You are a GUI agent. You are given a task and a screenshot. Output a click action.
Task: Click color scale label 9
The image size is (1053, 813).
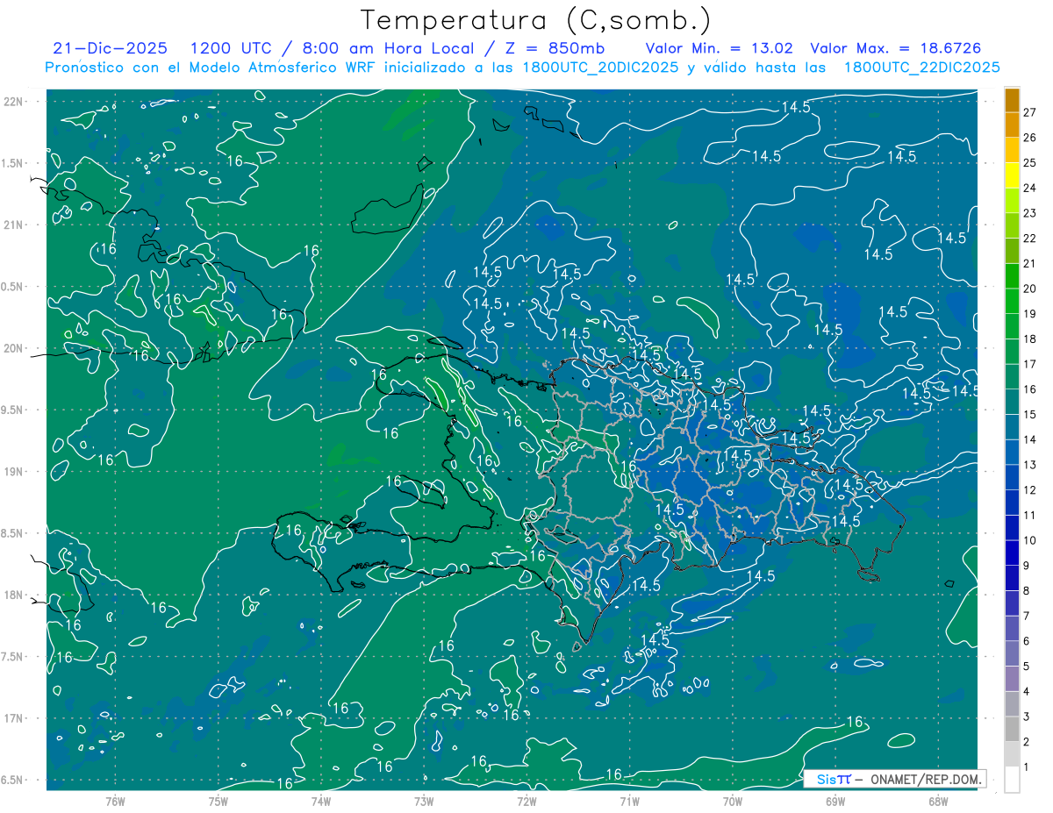point(1027,566)
